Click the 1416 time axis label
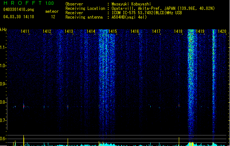 point(135,31)
